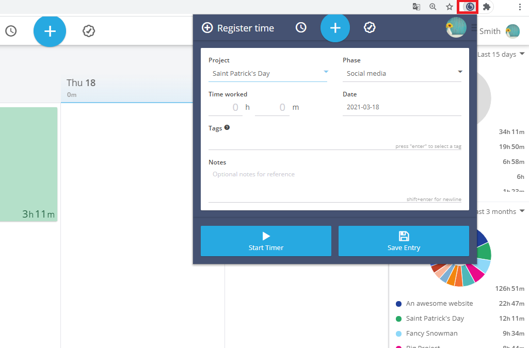The height and width of the screenshot is (348, 529).
Task: Click the Tags help question mark icon
Action: click(x=227, y=128)
